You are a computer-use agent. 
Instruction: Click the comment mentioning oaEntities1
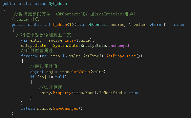tap(74, 14)
